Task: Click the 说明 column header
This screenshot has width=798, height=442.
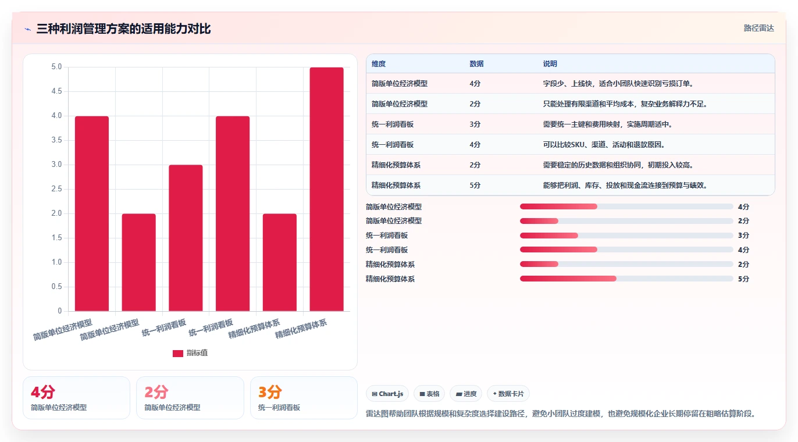Action: [550, 64]
